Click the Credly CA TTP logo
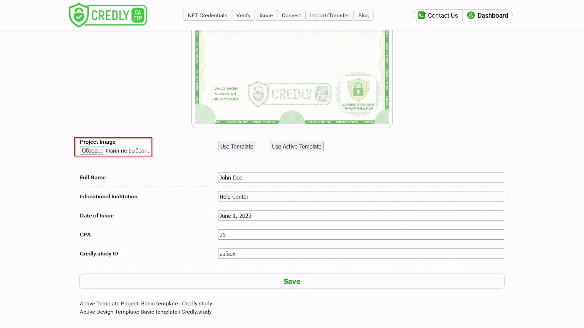Screen dimensions: 584x328 click(108, 15)
